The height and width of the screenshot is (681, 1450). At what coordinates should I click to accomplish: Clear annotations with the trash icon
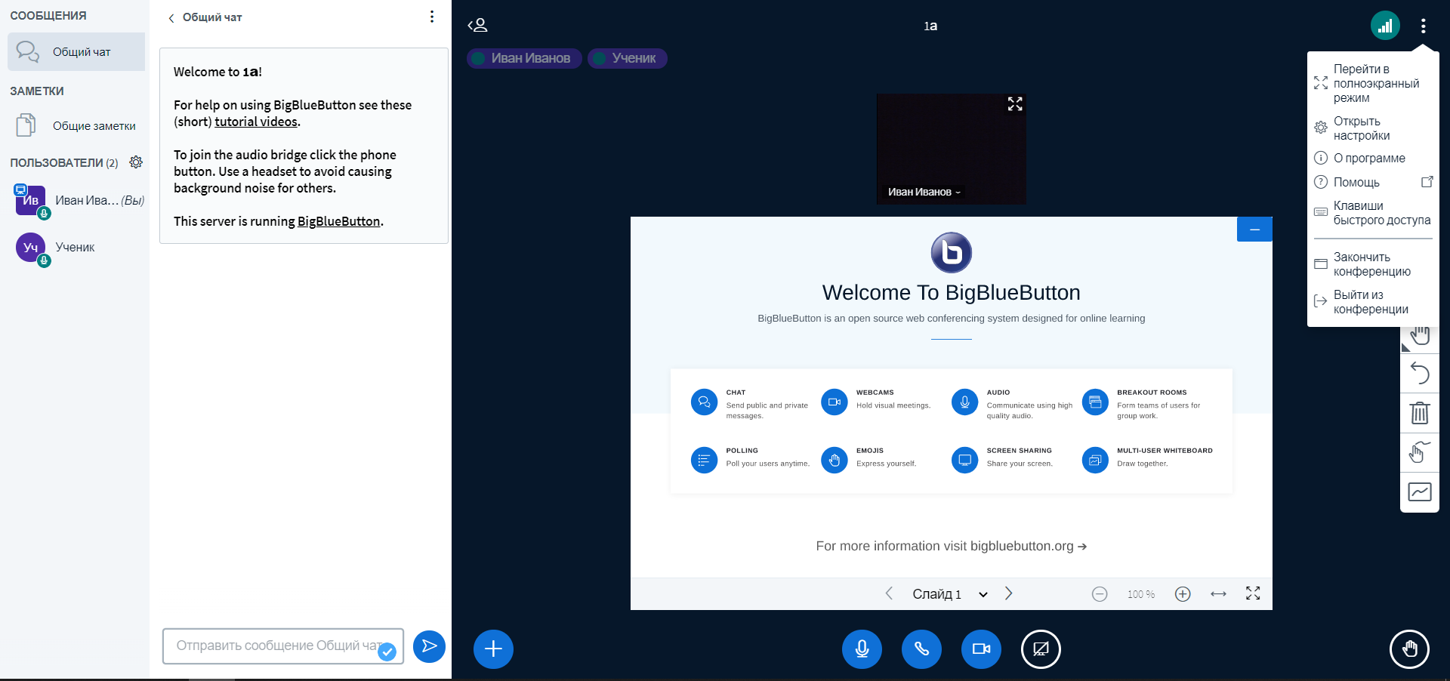[1419, 413]
